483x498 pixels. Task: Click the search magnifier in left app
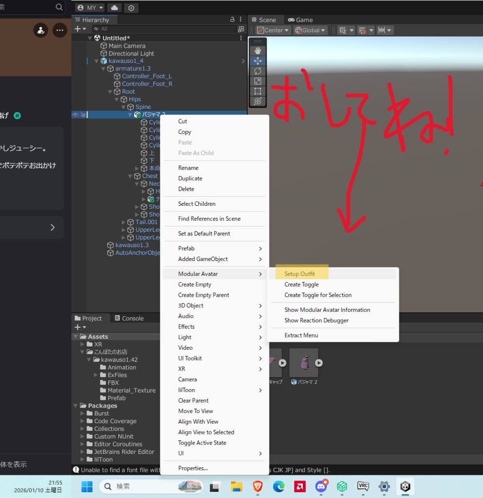coord(59,7)
